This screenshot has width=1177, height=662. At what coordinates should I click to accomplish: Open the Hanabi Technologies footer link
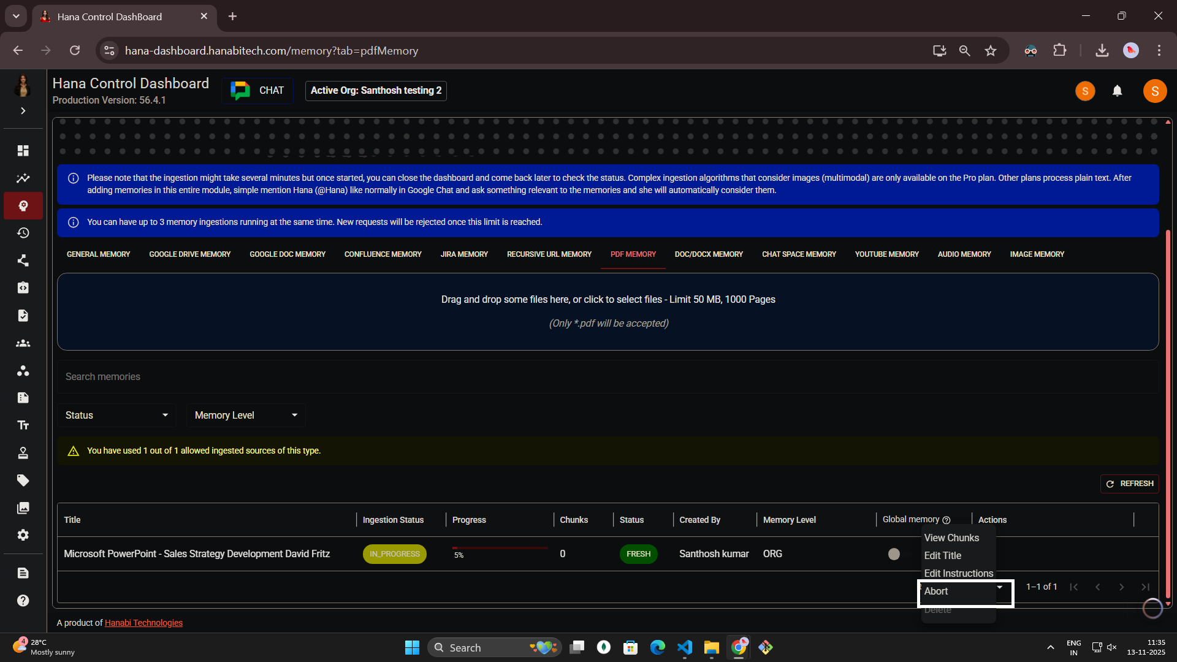coord(143,623)
